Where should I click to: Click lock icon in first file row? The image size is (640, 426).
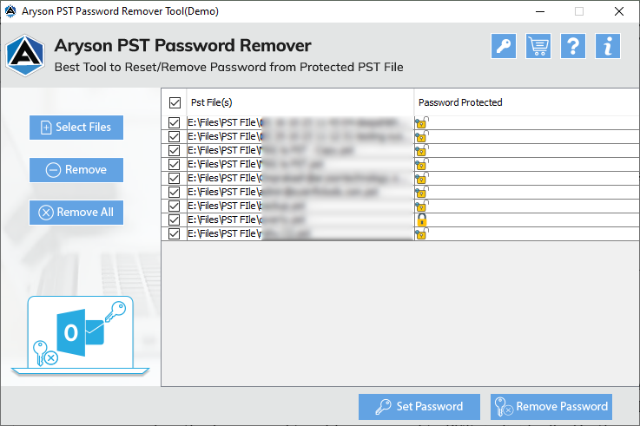tap(421, 123)
